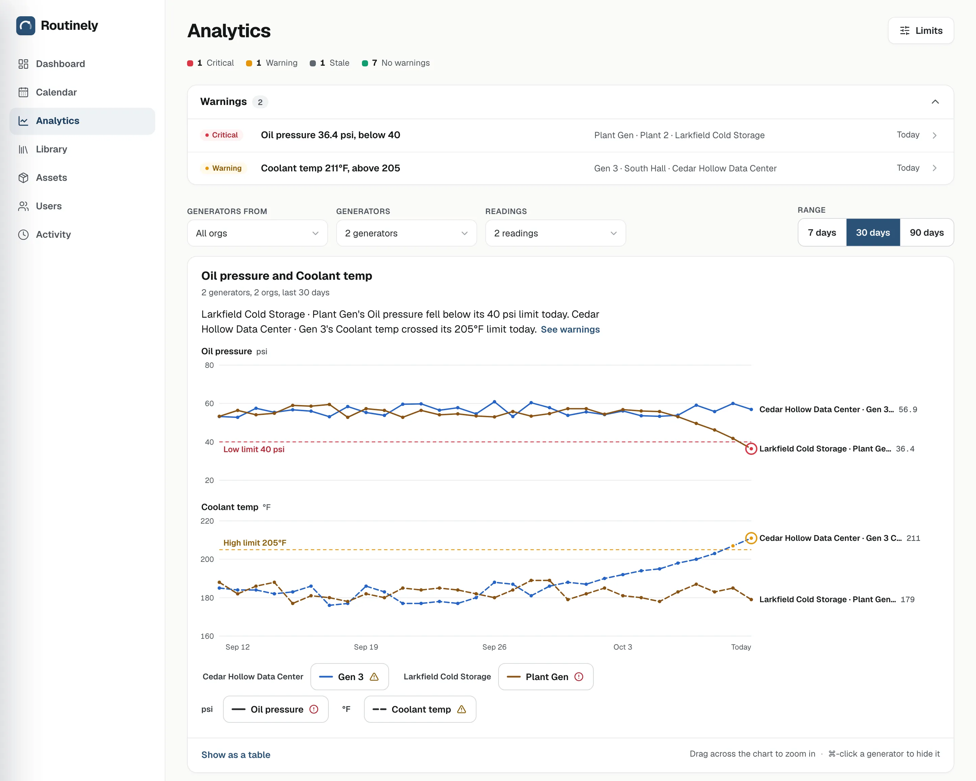Image resolution: width=976 pixels, height=781 pixels.
Task: Select the 90 days range option
Action: tap(927, 233)
